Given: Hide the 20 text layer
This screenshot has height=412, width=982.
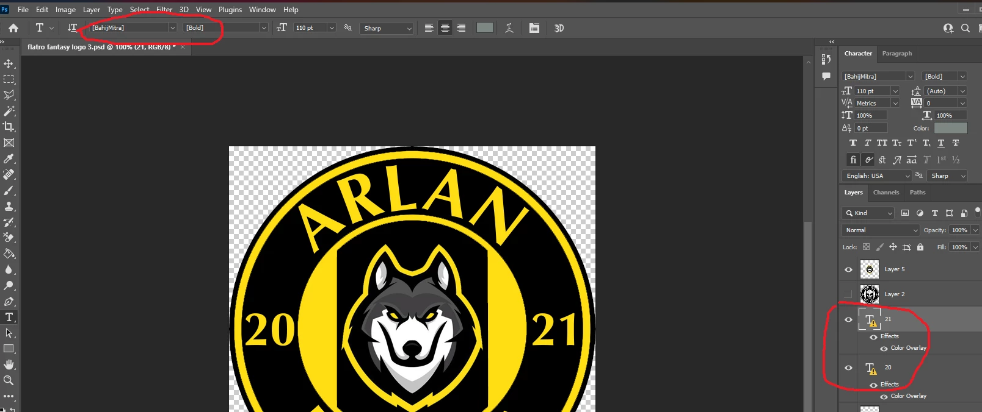Looking at the screenshot, I should 848,368.
